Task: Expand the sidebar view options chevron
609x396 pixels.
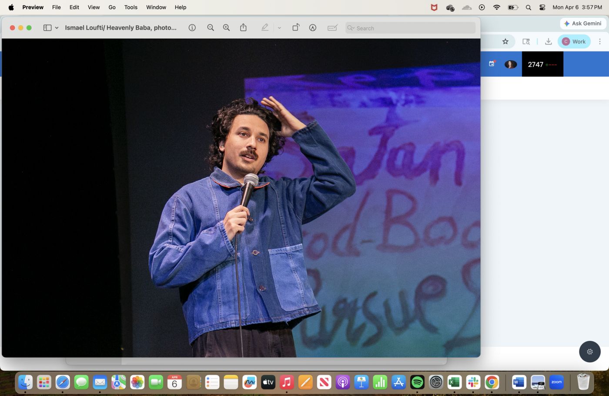Action: pyautogui.click(x=57, y=27)
